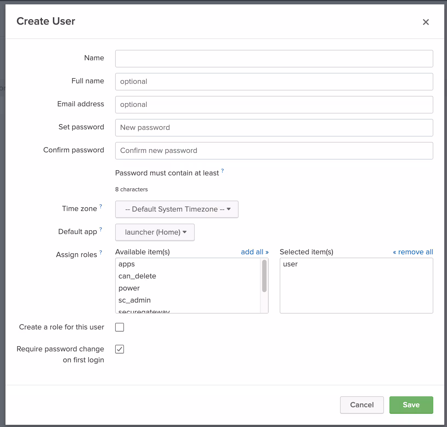
Task: Add the sc_admin role
Action: pyautogui.click(x=135, y=300)
